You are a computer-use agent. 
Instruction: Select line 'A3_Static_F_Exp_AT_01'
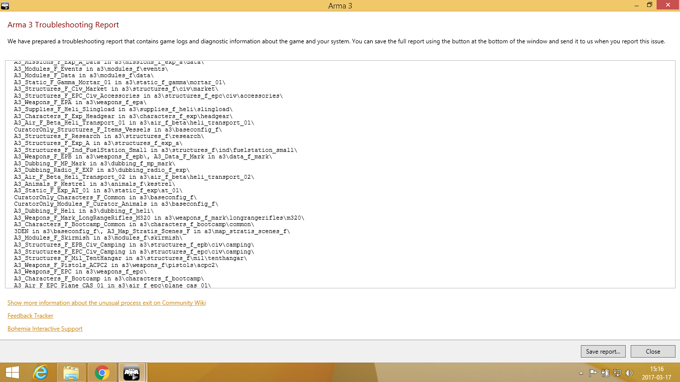[x=99, y=191]
